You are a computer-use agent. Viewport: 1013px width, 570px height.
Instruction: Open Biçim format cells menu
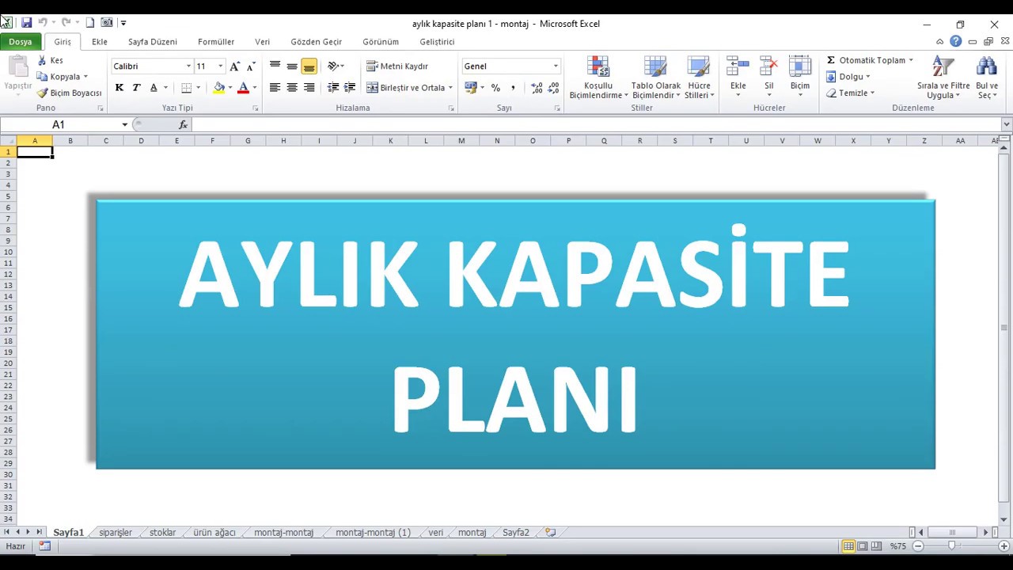(x=800, y=78)
